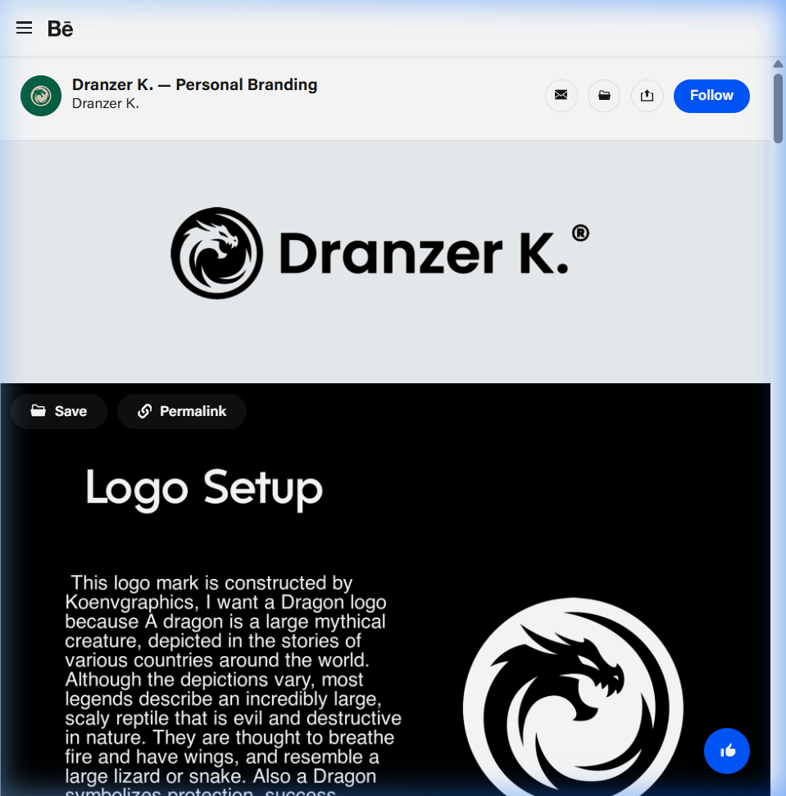
Task: Click the scroll-up arrow on the scrollbar
Action: coord(778,63)
